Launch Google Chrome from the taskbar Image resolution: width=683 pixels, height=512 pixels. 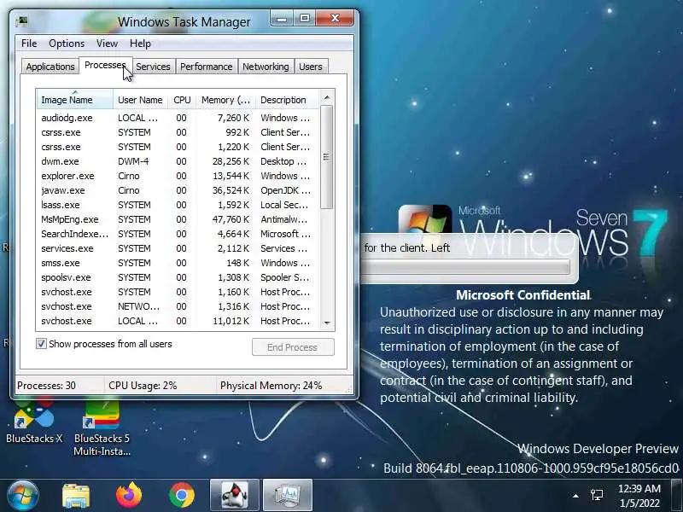[182, 496]
